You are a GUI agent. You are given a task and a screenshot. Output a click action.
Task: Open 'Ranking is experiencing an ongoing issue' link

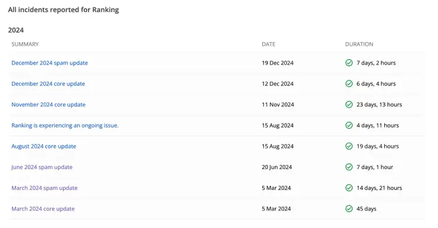click(65, 125)
